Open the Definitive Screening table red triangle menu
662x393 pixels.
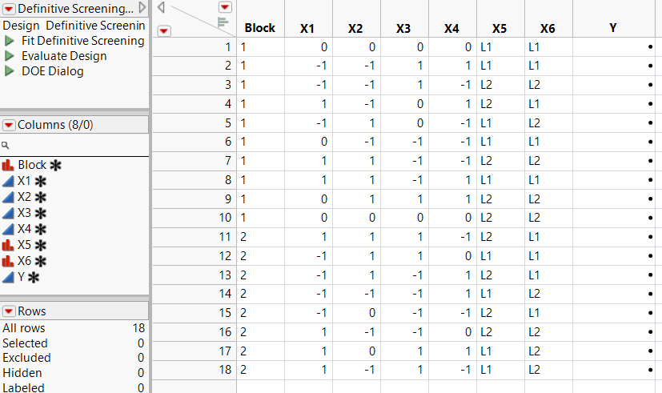pos(9,9)
